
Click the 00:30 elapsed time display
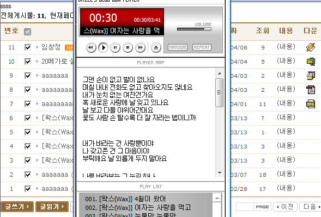(x=103, y=18)
